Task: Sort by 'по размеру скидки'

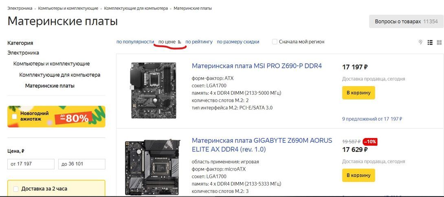Action: point(238,42)
